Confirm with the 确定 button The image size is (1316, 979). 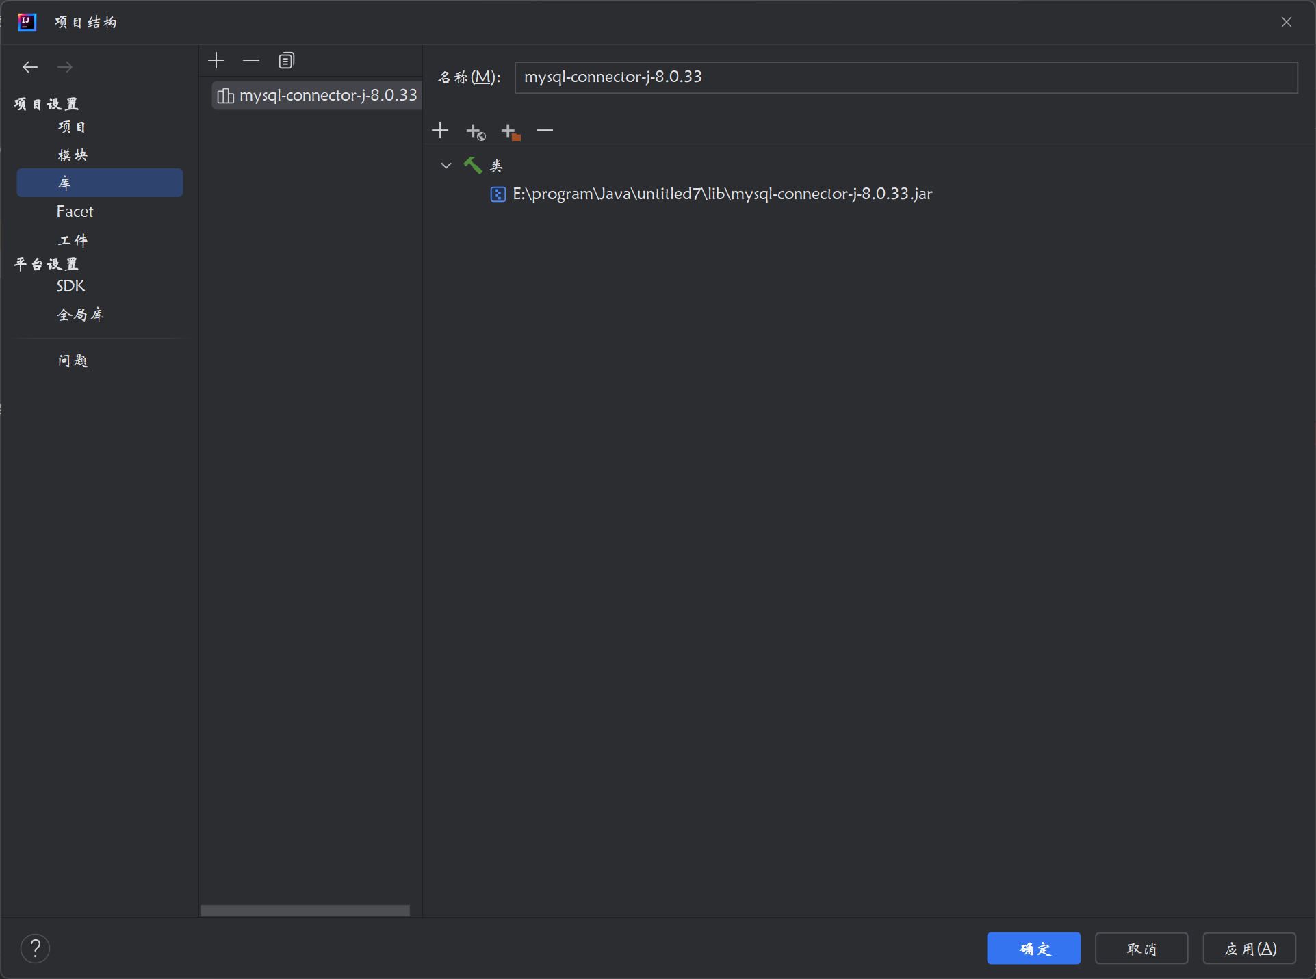(1033, 948)
